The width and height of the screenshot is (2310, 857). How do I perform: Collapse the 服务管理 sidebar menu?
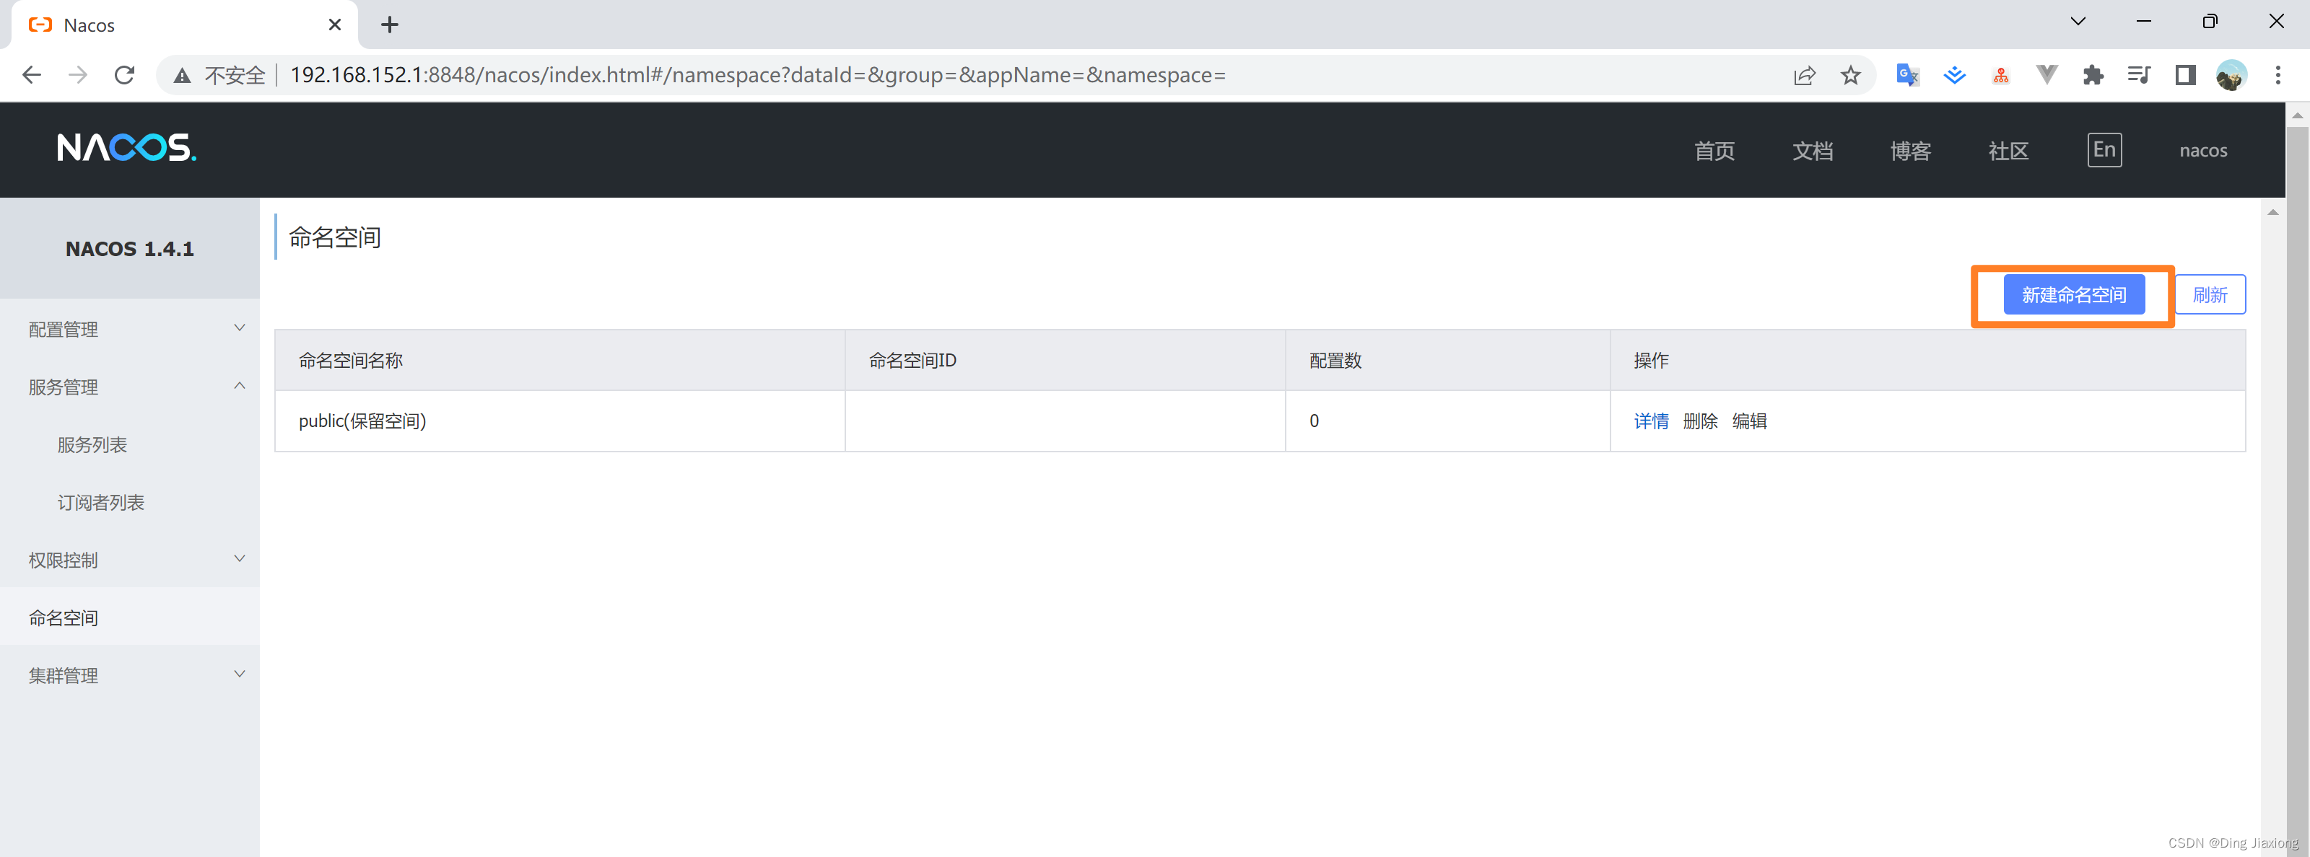pyautogui.click(x=130, y=387)
